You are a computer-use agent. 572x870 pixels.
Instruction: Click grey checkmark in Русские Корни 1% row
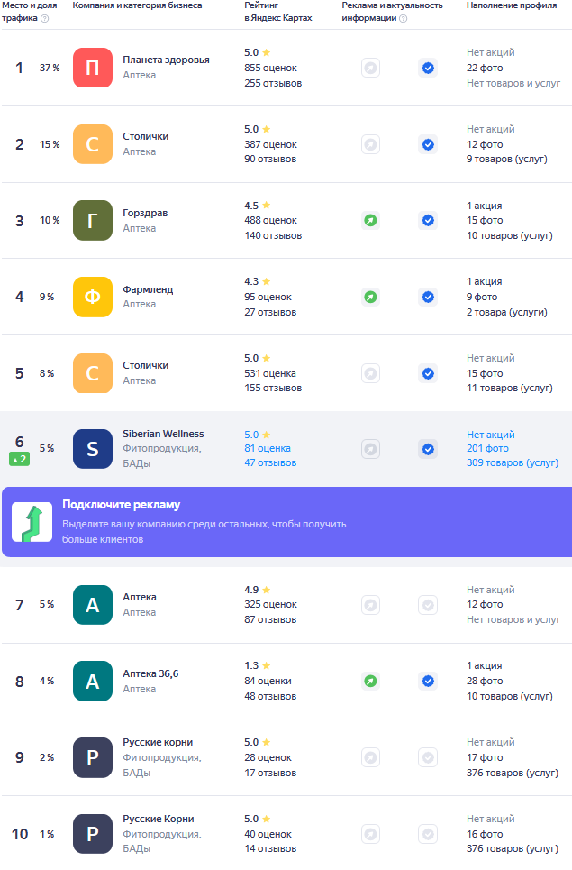(428, 834)
